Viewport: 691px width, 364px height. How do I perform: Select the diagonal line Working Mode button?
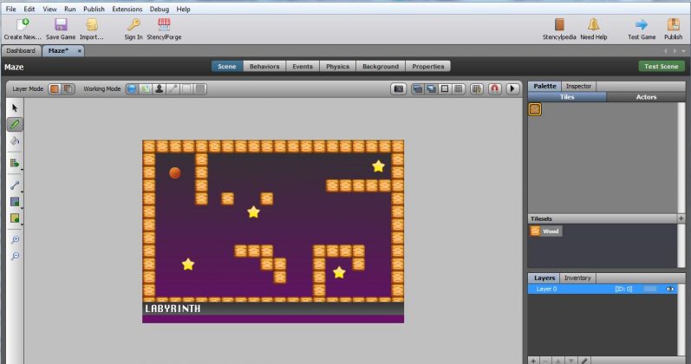173,89
